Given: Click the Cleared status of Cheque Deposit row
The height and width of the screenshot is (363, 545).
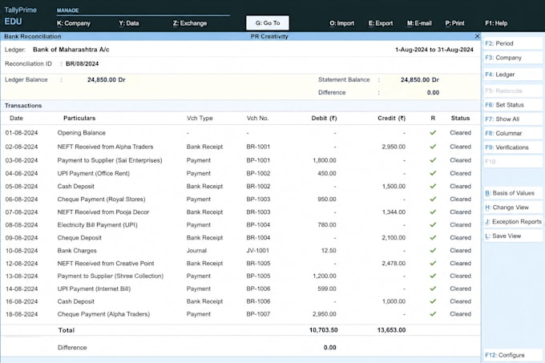Looking at the screenshot, I should click(460, 238).
